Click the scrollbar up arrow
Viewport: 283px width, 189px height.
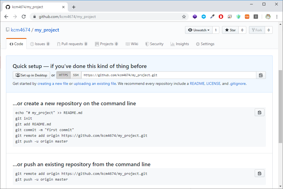(x=280, y=24)
